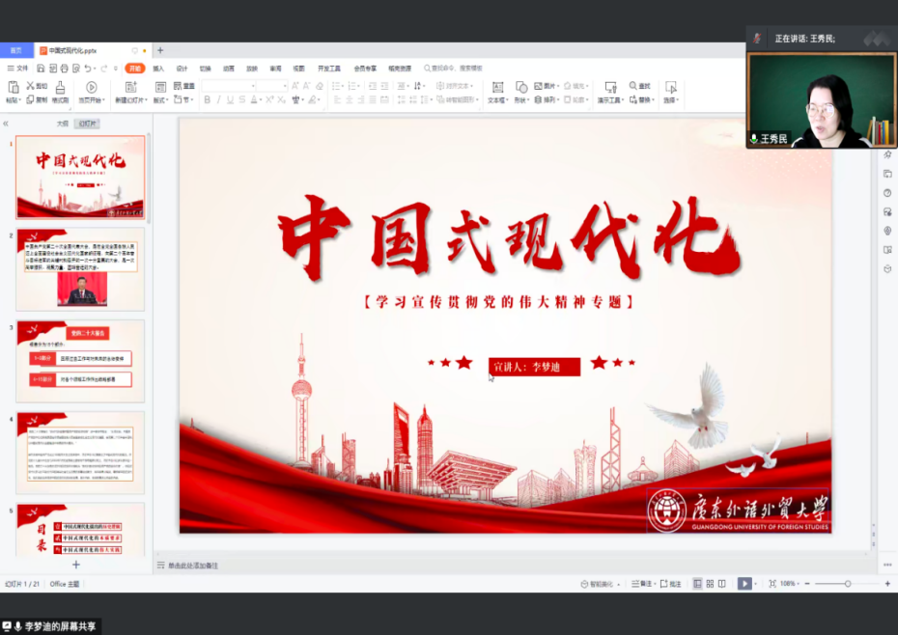The height and width of the screenshot is (635, 898).
Task: Start slideshow from current slide (当页开始)
Action: click(91, 88)
